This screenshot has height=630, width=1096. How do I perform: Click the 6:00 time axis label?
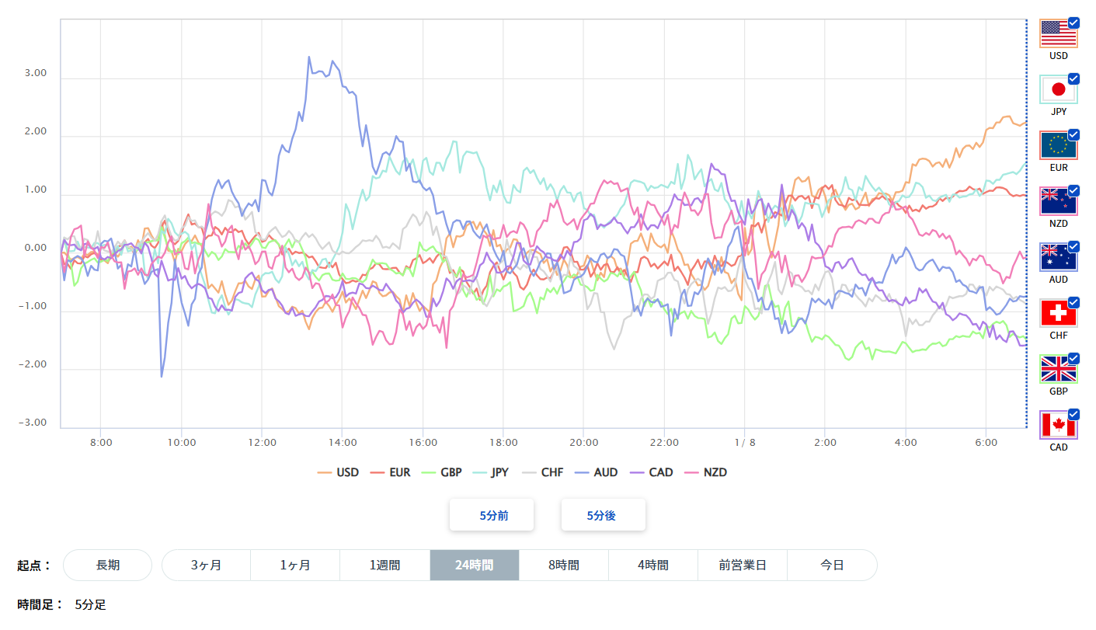point(986,442)
